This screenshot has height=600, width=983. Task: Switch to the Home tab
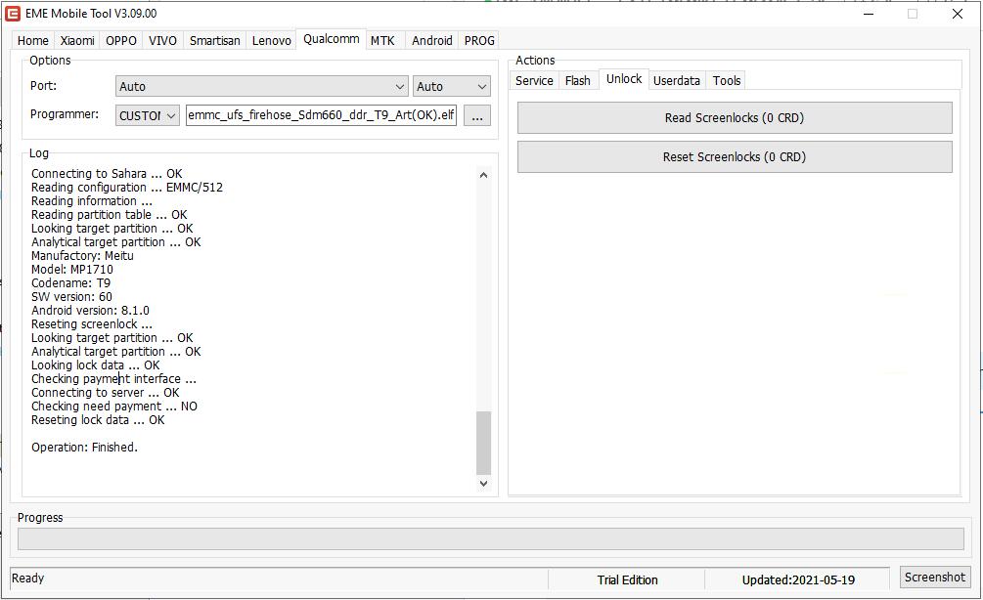click(32, 41)
